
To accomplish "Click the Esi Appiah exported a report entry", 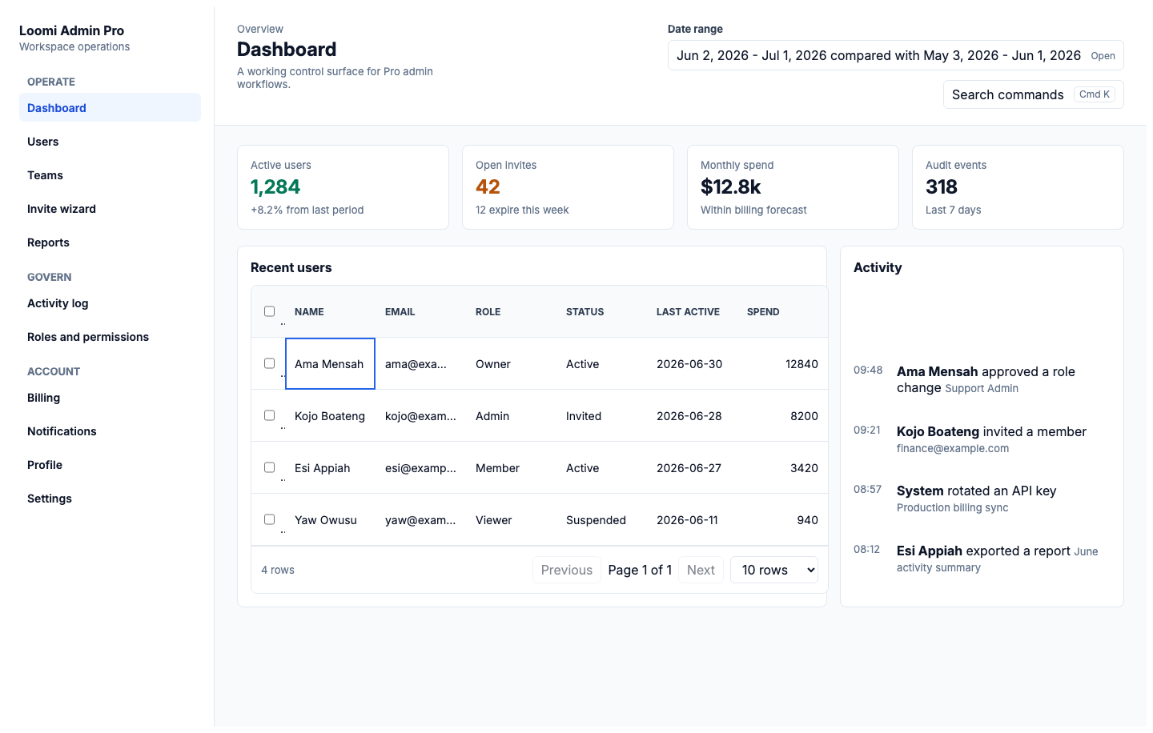I will tap(982, 559).
